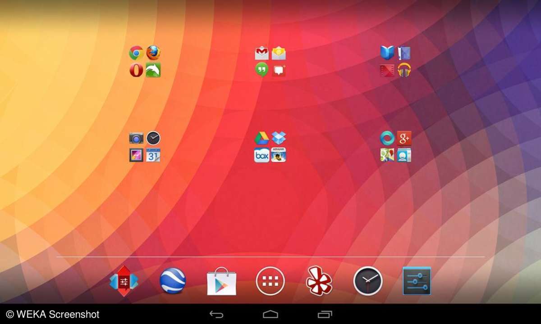Open the cloud storage folder with Drive and Dropbox
This screenshot has width=541, height=324.
point(270,146)
